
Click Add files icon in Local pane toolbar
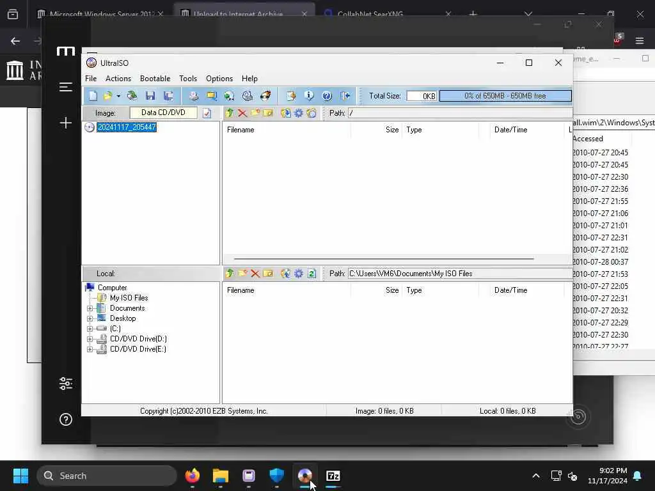[x=286, y=274]
